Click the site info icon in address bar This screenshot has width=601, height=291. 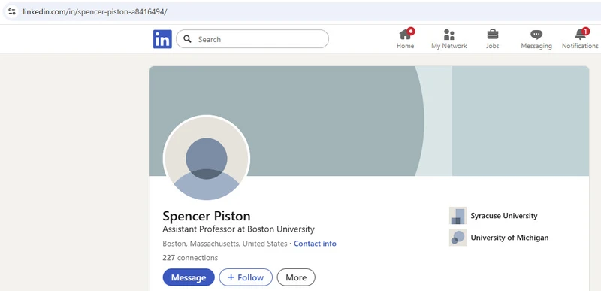click(12, 11)
